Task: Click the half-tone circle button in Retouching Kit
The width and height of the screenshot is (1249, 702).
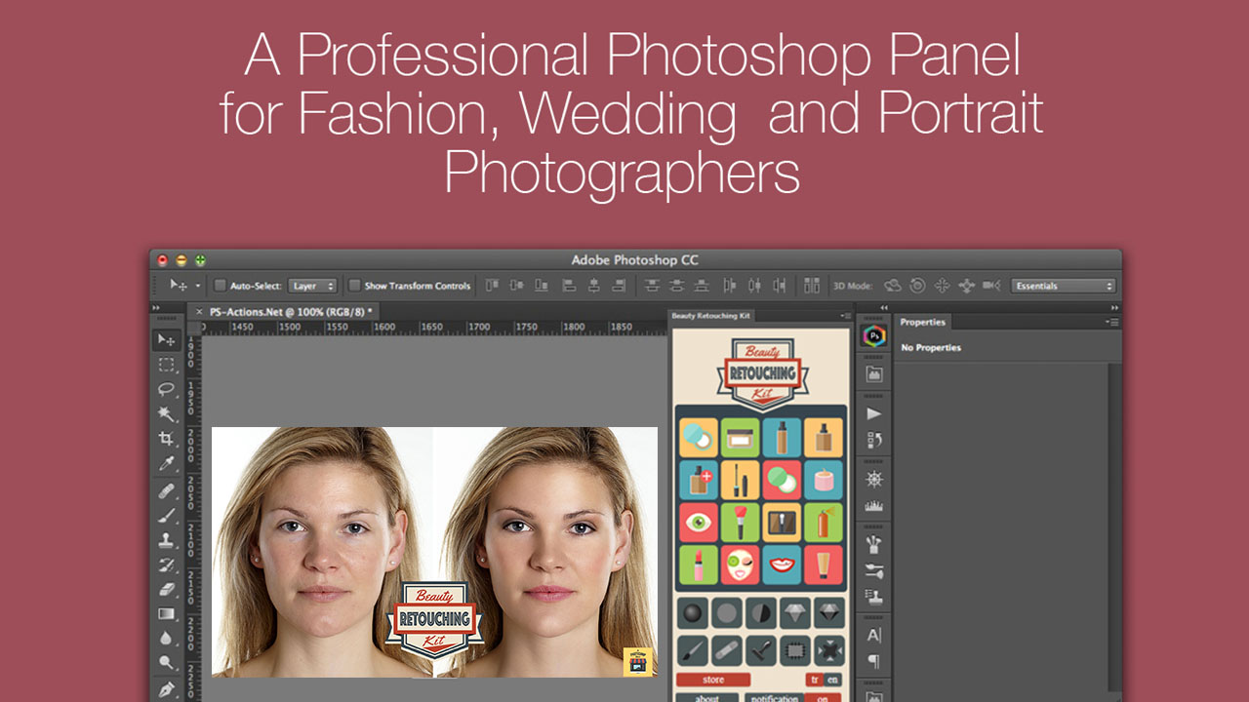Action: 761,613
